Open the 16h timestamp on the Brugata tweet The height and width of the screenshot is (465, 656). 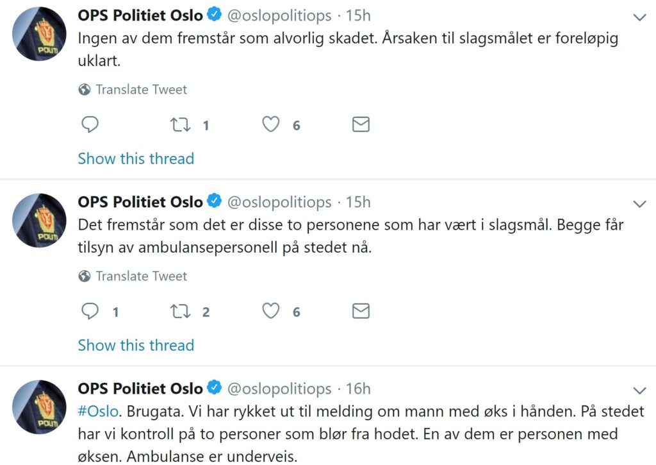pyautogui.click(x=358, y=389)
